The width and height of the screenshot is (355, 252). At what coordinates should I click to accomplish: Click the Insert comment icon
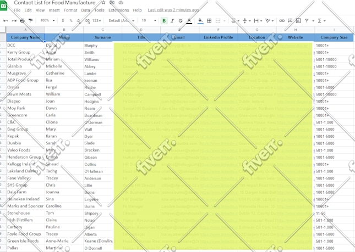[x=290, y=21]
